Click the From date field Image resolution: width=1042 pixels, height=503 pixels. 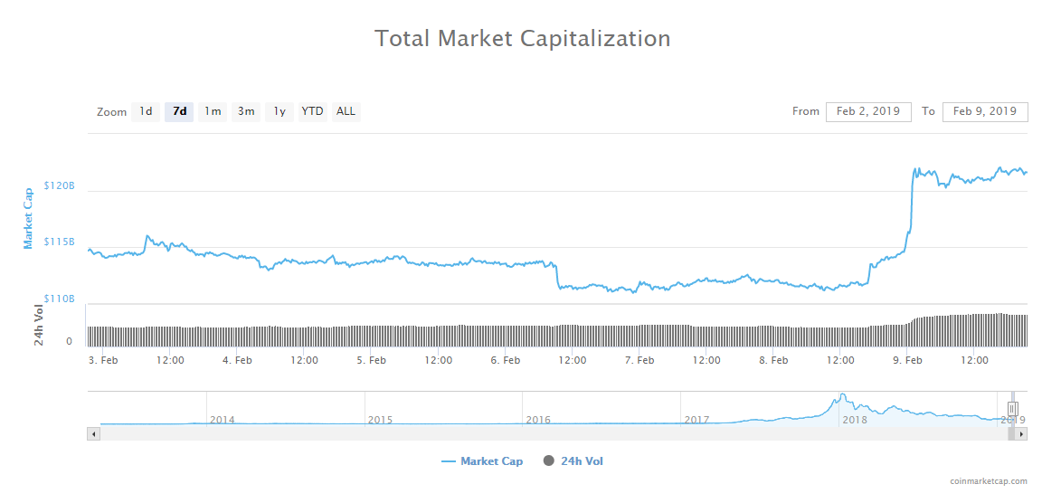pyautogui.click(x=867, y=111)
